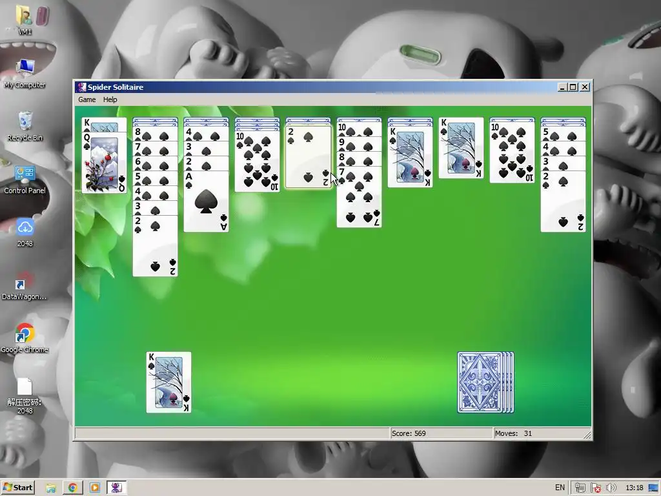Open the media player taskbar icon

click(x=94, y=488)
